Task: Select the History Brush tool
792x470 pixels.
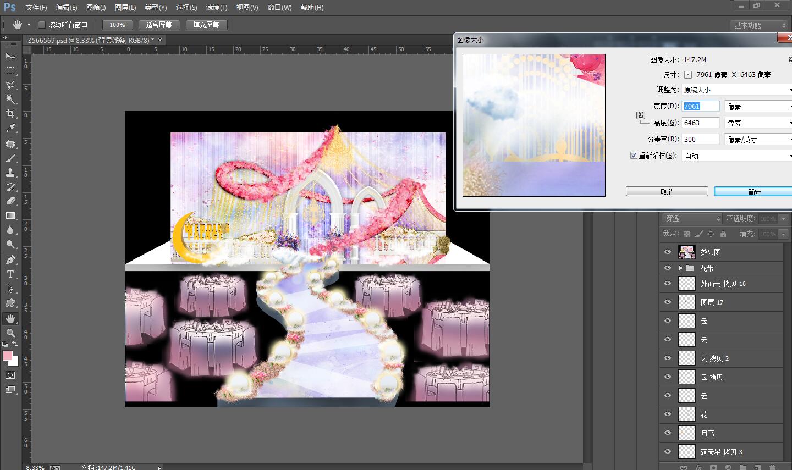Action: [x=10, y=186]
